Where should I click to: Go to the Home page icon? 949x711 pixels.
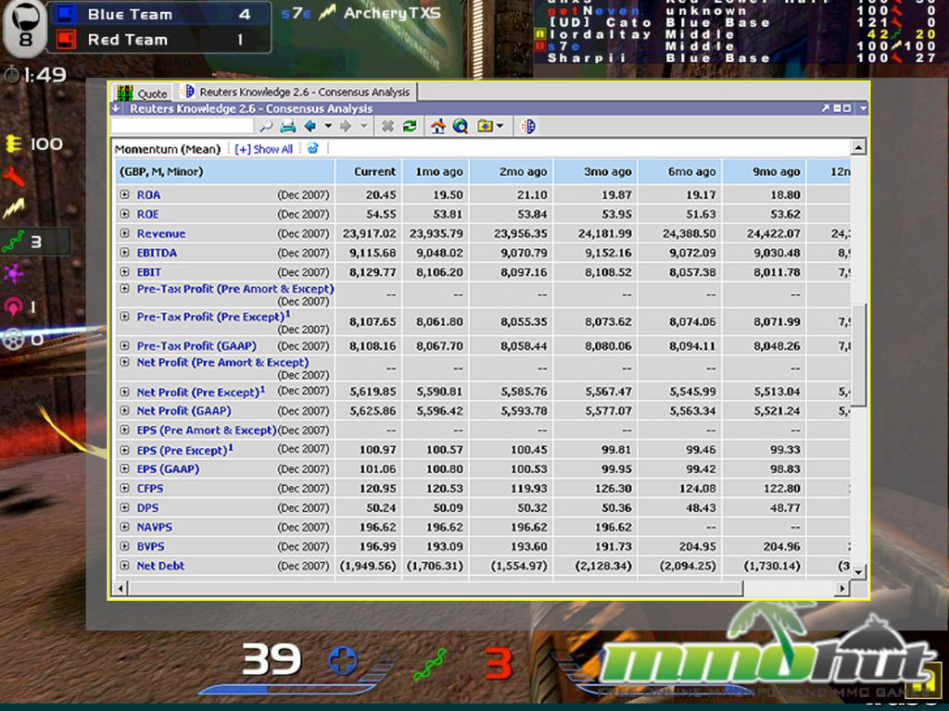[x=438, y=126]
